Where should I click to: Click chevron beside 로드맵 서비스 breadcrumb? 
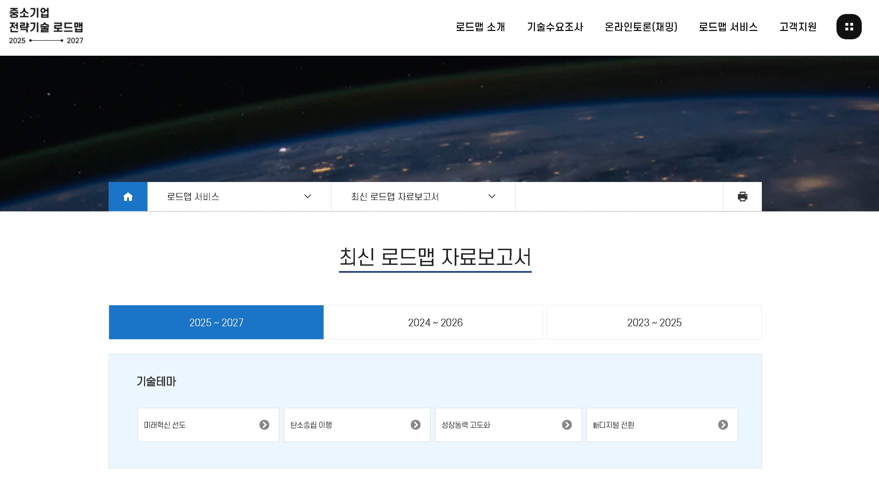(x=307, y=197)
